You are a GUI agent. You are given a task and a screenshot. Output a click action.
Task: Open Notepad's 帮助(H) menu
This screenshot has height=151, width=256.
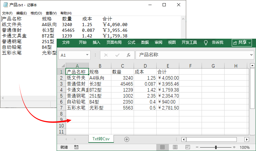pos(66,13)
